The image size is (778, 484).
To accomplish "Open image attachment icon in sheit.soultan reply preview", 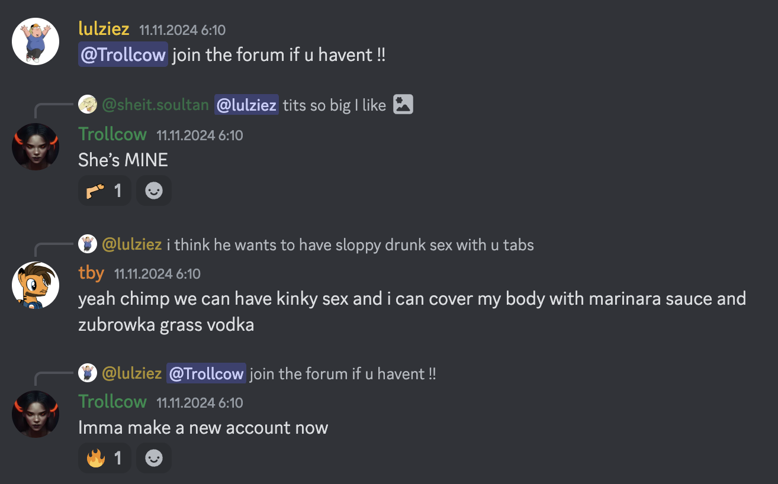I will click(403, 105).
